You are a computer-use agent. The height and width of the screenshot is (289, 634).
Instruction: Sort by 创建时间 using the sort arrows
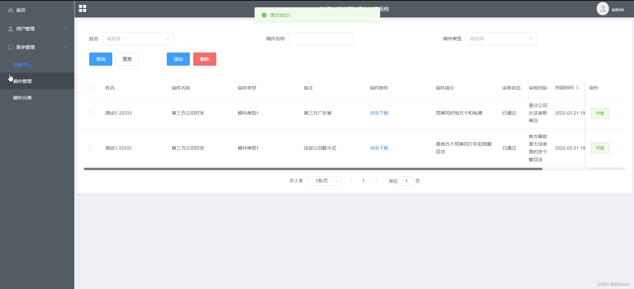tap(578, 88)
